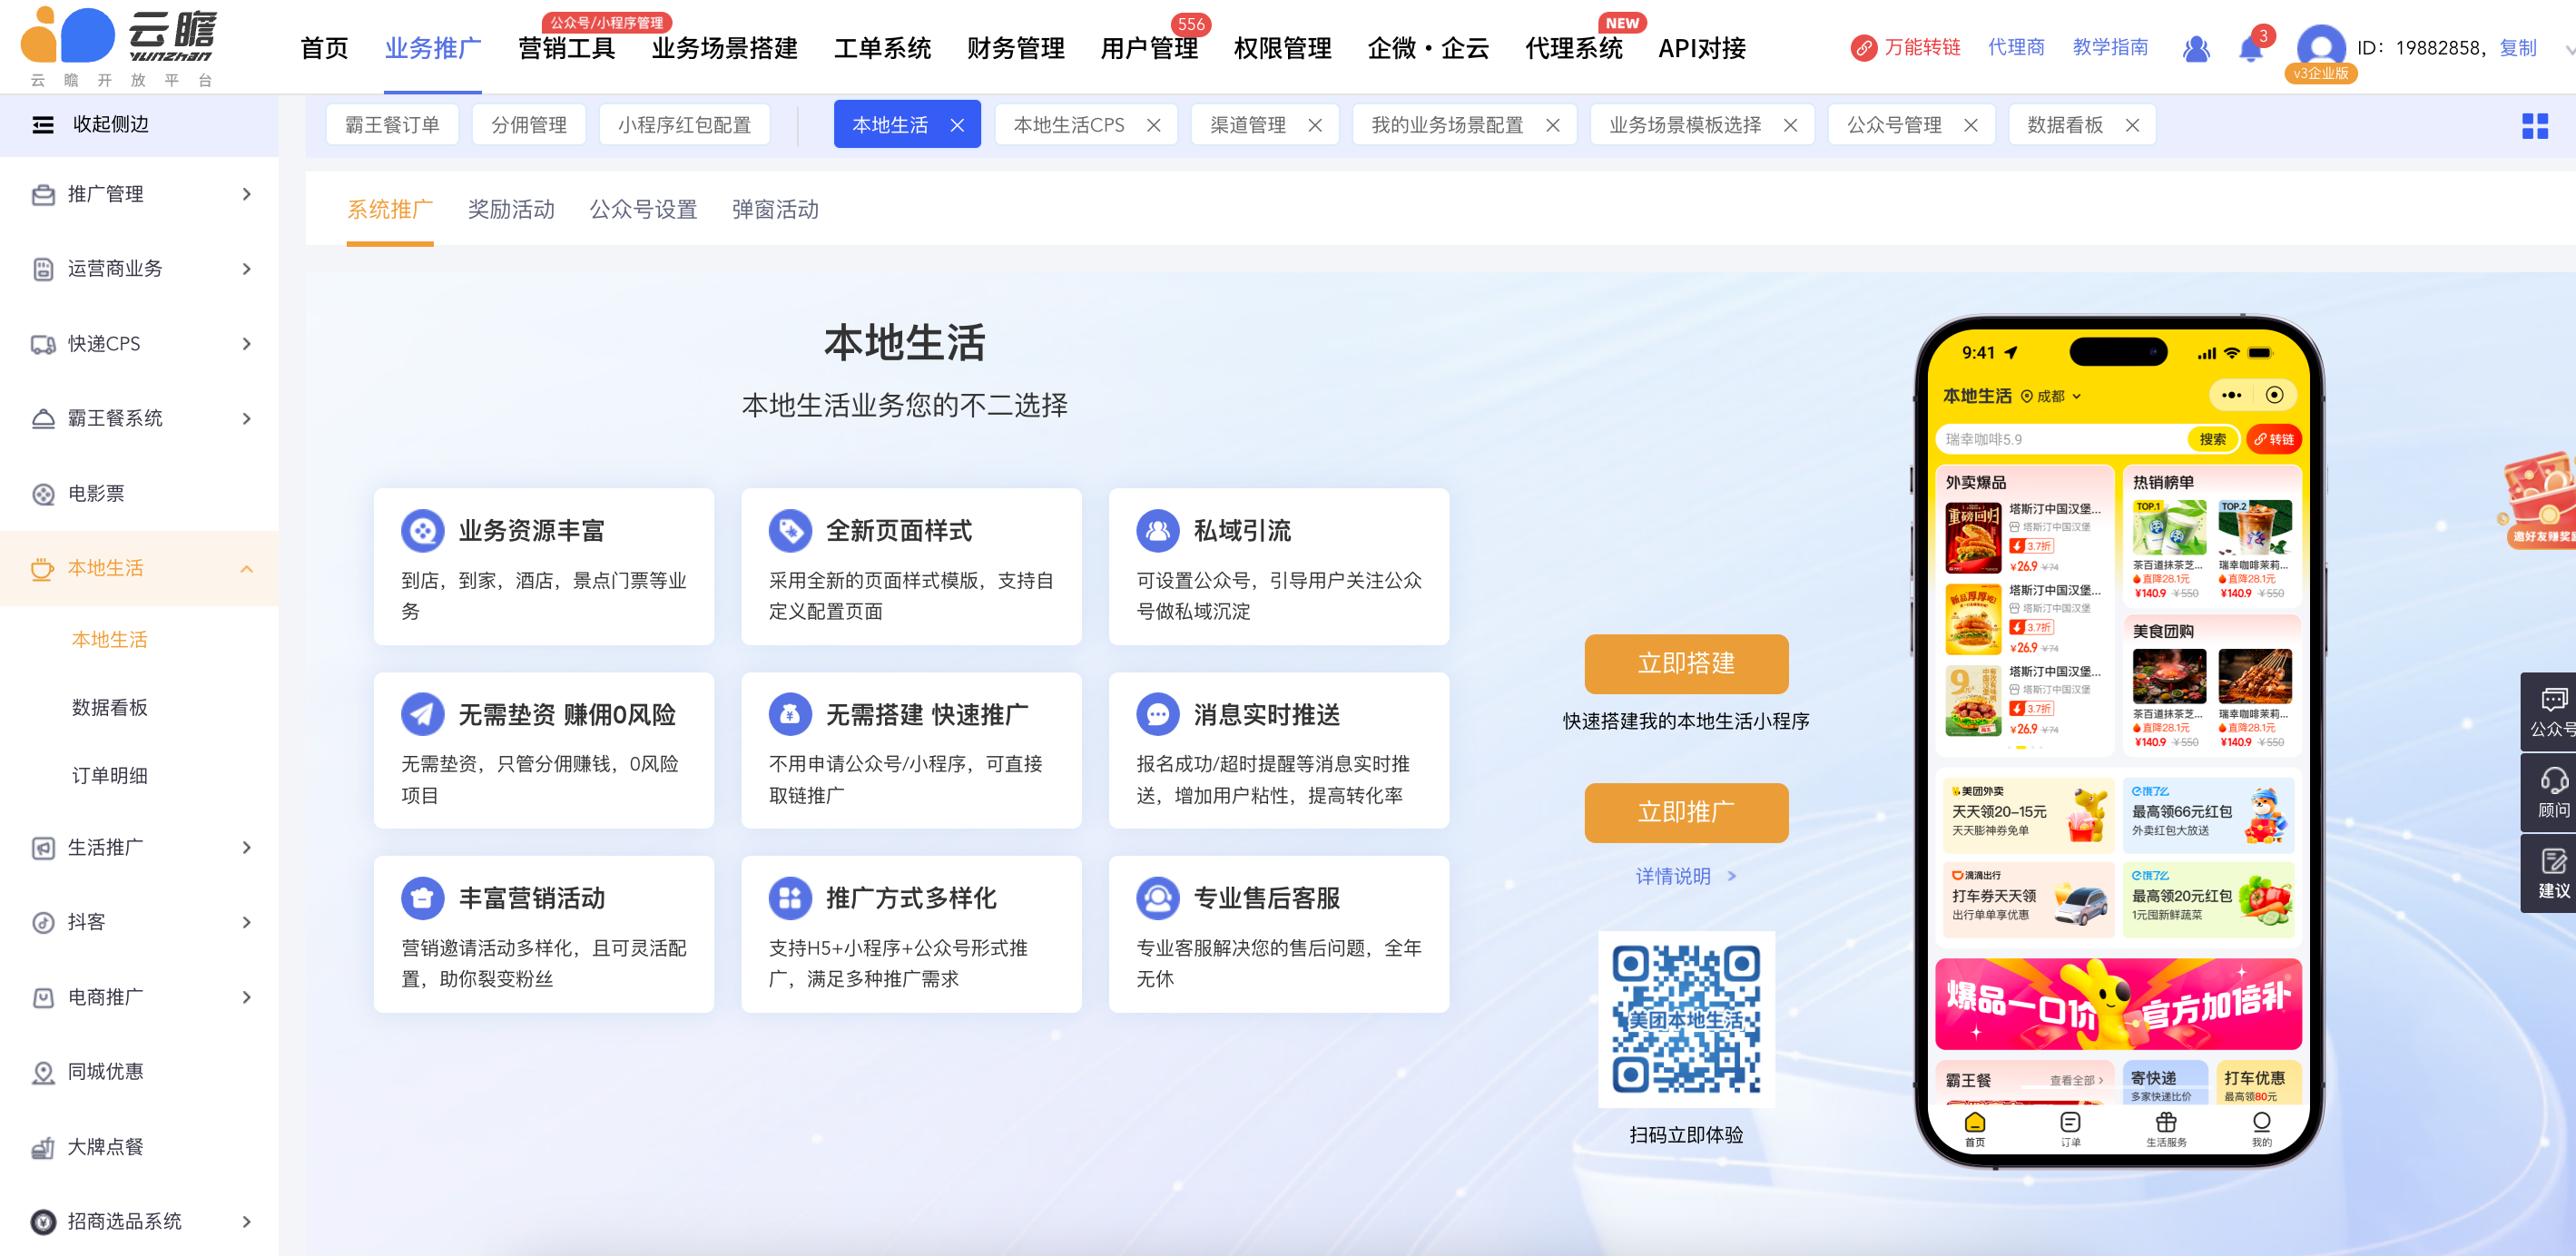This screenshot has width=2576, height=1256.
Task: Switch to the 奖励活动 tab
Action: [x=511, y=210]
